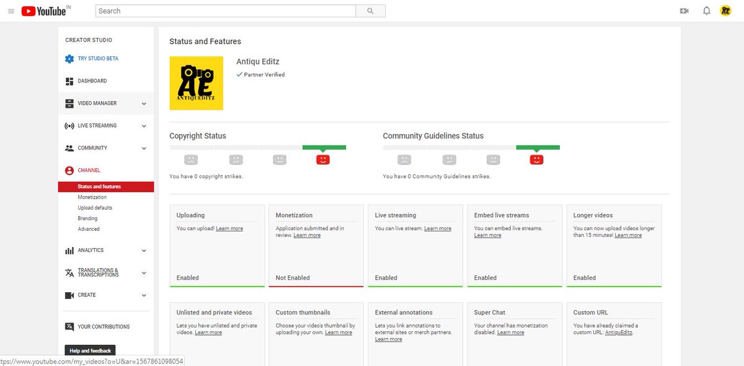
Task: Click the Enabled status in Uploading card
Action: (x=188, y=278)
